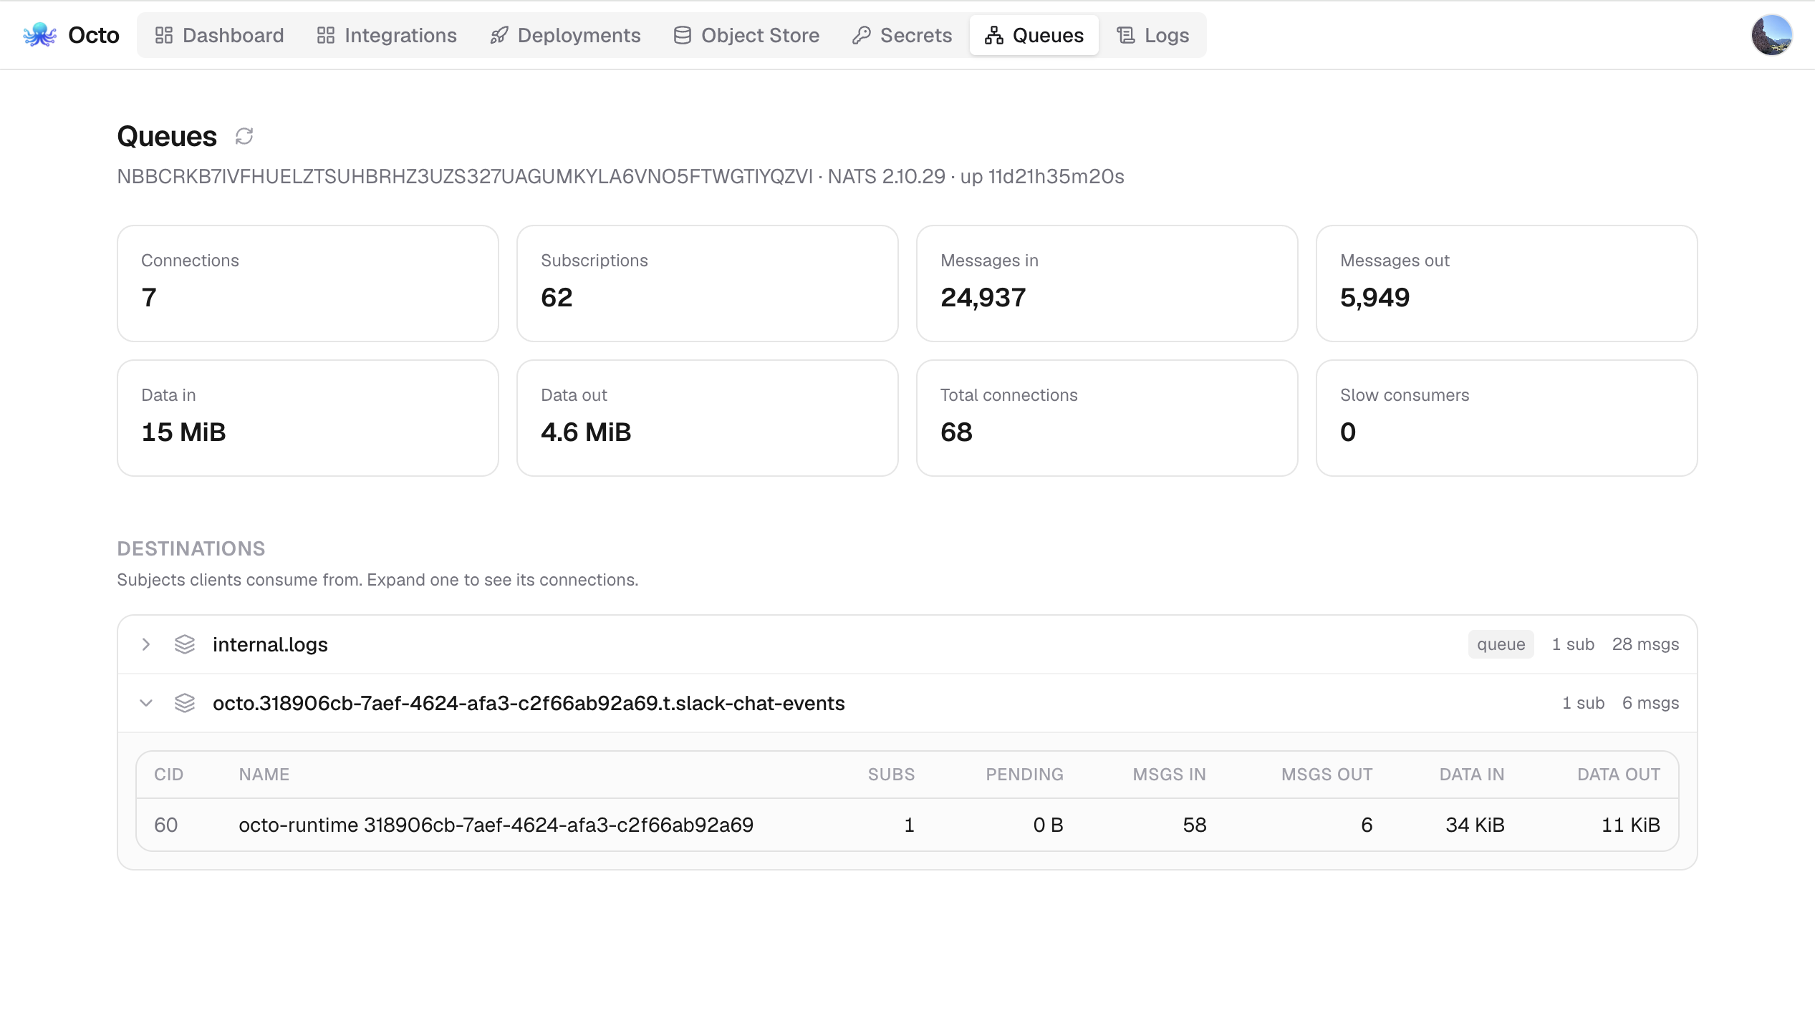Click the CID column header

pos(169,775)
